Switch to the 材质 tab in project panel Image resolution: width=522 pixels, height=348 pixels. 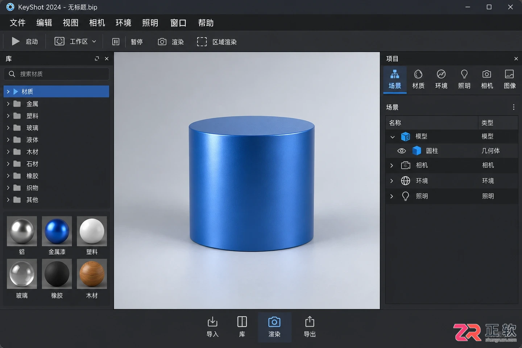click(418, 79)
